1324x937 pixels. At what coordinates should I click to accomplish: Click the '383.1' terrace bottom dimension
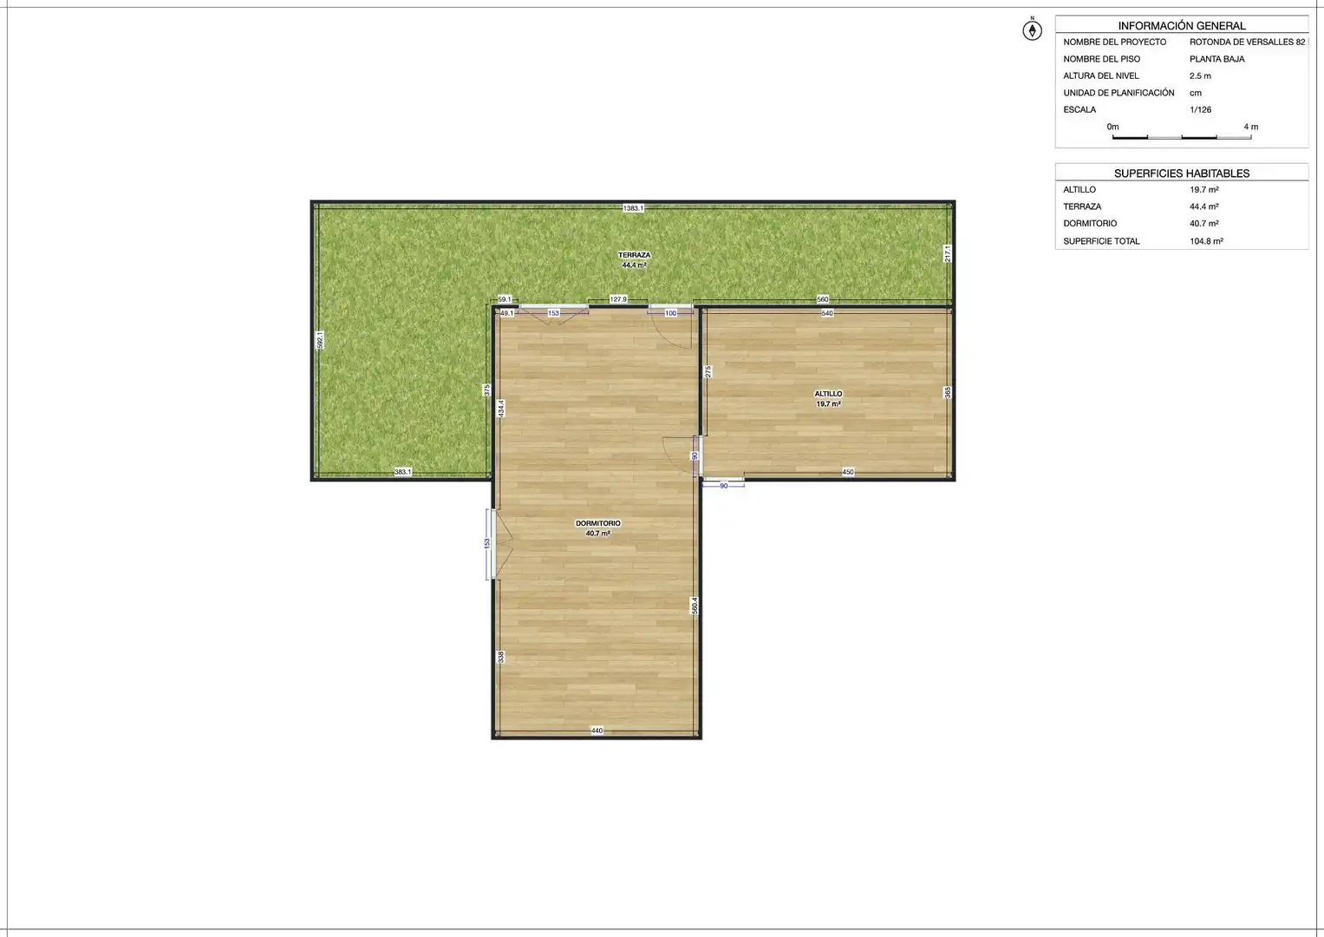coord(402,472)
